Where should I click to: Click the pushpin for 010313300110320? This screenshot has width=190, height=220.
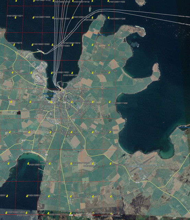[x=31, y=73]
